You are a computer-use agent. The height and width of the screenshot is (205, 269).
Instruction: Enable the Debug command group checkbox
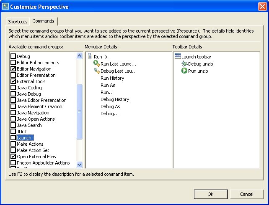pos(13,56)
